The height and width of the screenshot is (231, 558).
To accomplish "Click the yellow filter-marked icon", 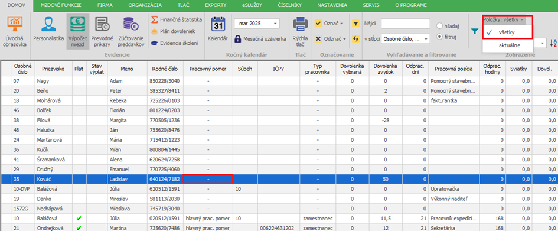I will (355, 24).
